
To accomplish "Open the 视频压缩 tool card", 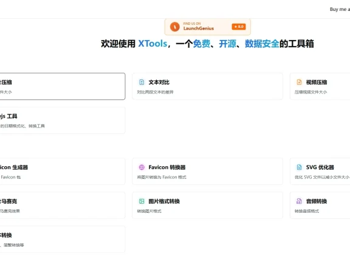I will tap(320, 87).
